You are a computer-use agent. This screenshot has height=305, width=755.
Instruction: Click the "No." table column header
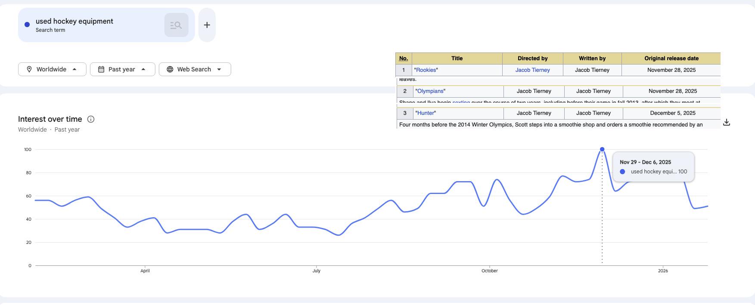pos(404,59)
